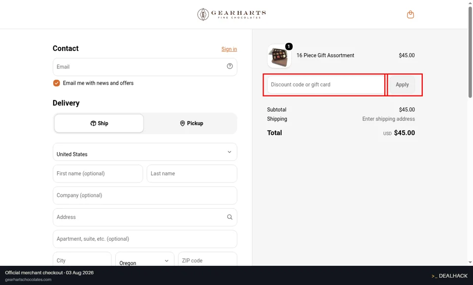The width and height of the screenshot is (473, 285).
Task: Uncheck Email me with news and offers
Action: pyautogui.click(x=56, y=83)
